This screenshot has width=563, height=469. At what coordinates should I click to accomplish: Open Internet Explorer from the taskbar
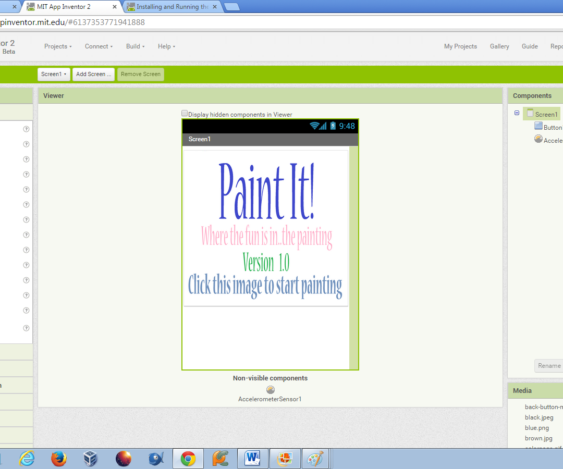tap(27, 459)
